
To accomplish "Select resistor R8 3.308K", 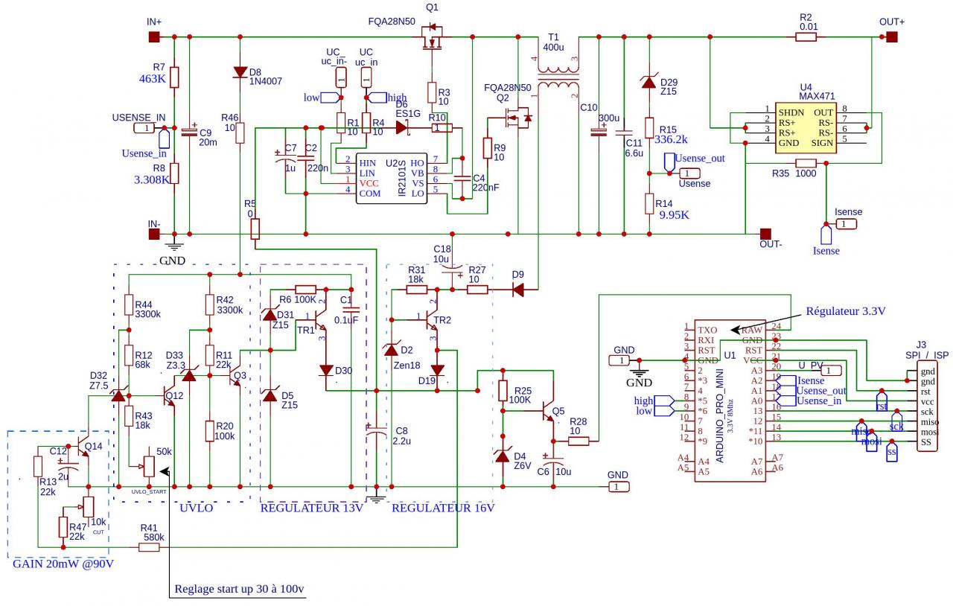I will coord(174,173).
